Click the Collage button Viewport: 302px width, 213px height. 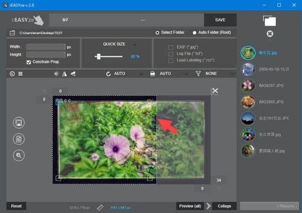pyautogui.click(x=224, y=206)
